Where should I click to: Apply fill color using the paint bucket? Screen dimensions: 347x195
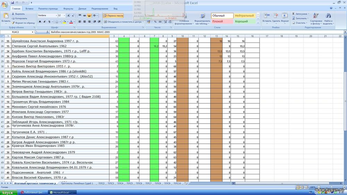click(64, 21)
